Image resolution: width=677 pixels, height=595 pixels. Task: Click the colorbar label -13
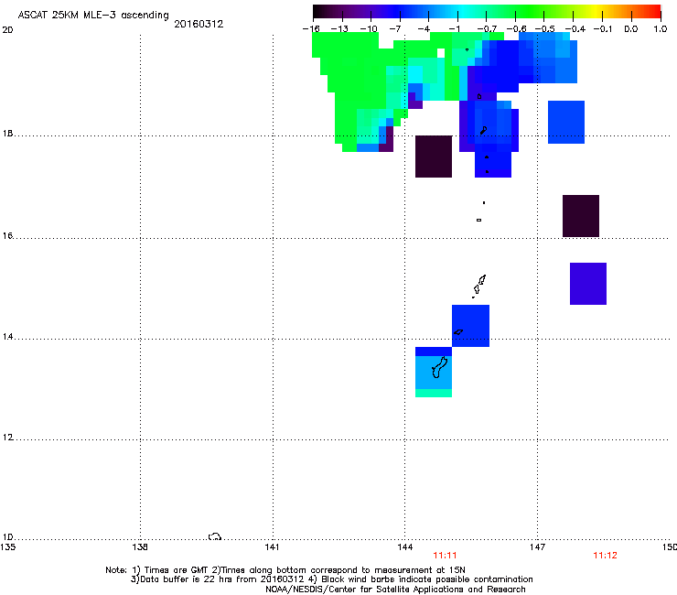(x=339, y=29)
